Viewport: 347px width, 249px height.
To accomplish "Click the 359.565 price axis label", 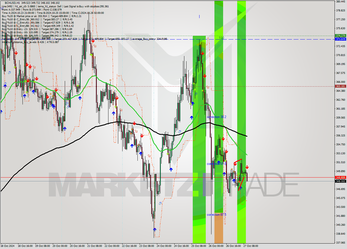I will pos(340,118).
